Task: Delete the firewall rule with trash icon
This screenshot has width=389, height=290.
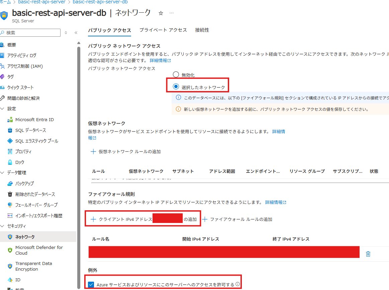Action: tap(368, 254)
